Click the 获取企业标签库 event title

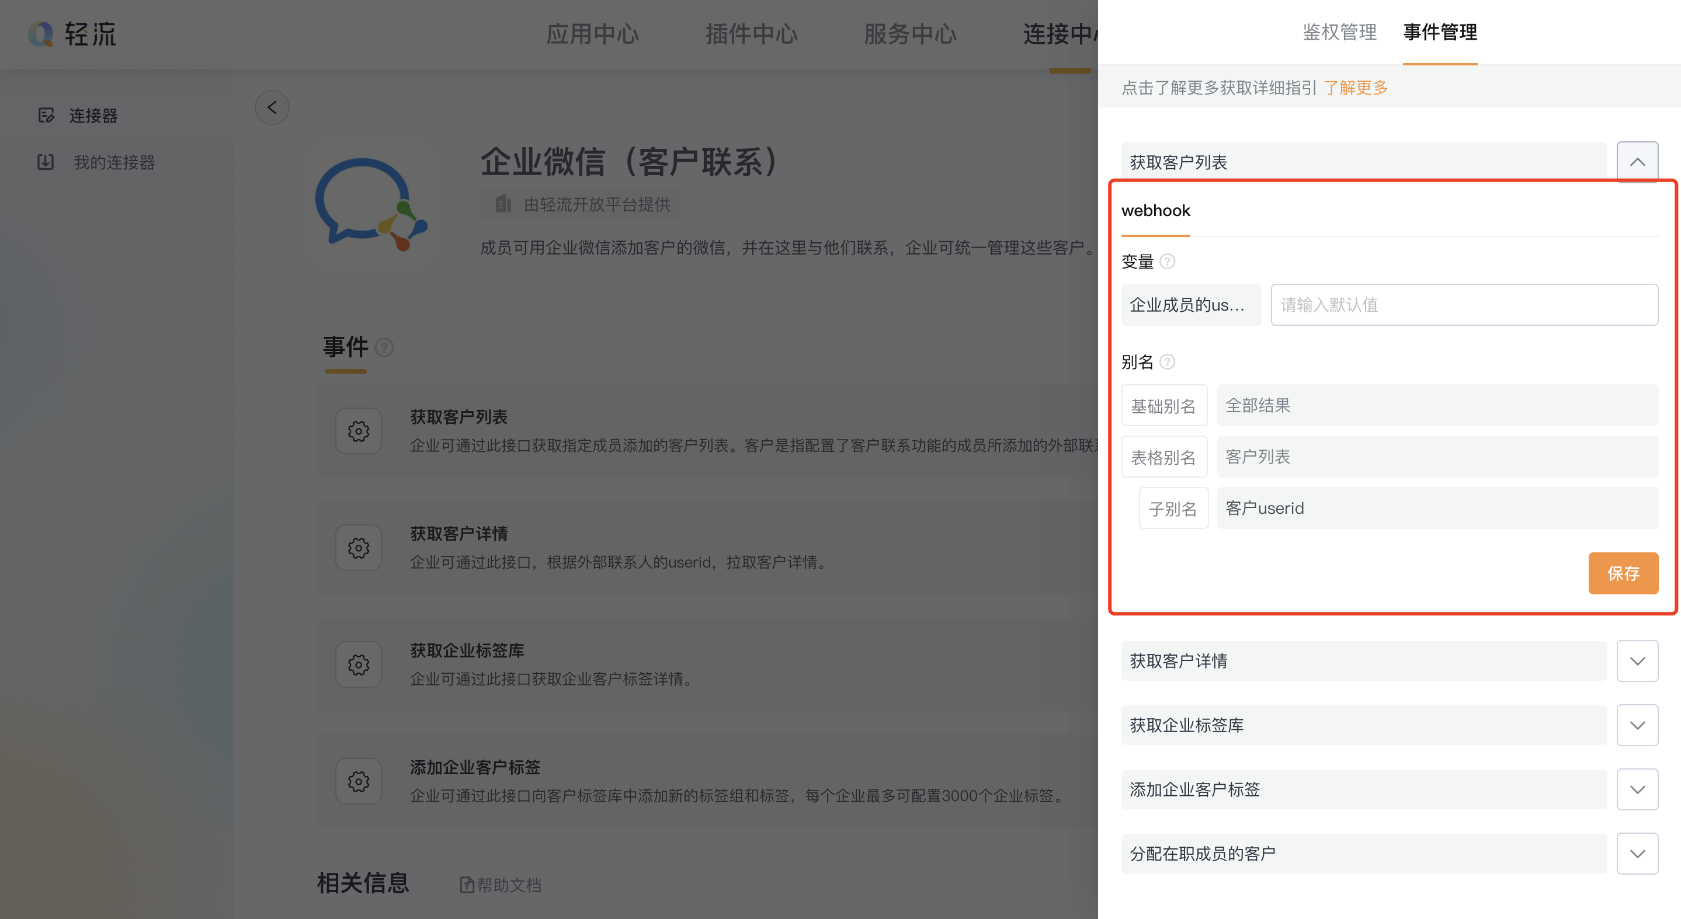[467, 650]
